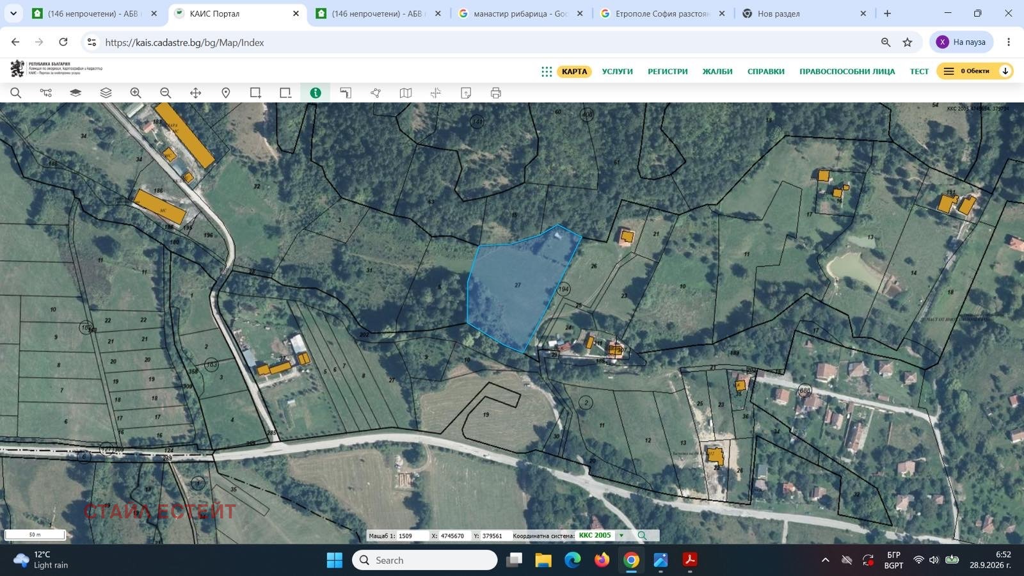Image resolution: width=1024 pixels, height=576 pixels.
Task: Select the zoom in tool
Action: pos(136,93)
